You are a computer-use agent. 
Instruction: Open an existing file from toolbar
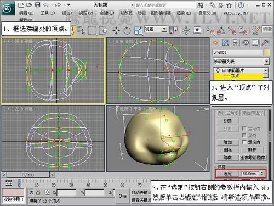click(30, 5)
